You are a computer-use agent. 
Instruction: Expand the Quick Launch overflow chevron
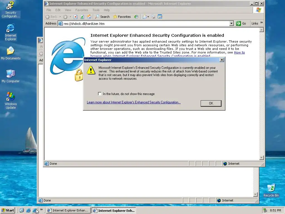click(41, 210)
